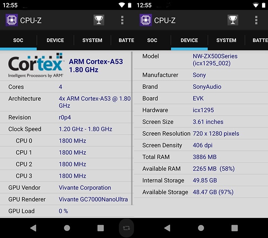Select the DEVICE tab on right screen
The height and width of the screenshot is (238, 268).
(x=189, y=40)
